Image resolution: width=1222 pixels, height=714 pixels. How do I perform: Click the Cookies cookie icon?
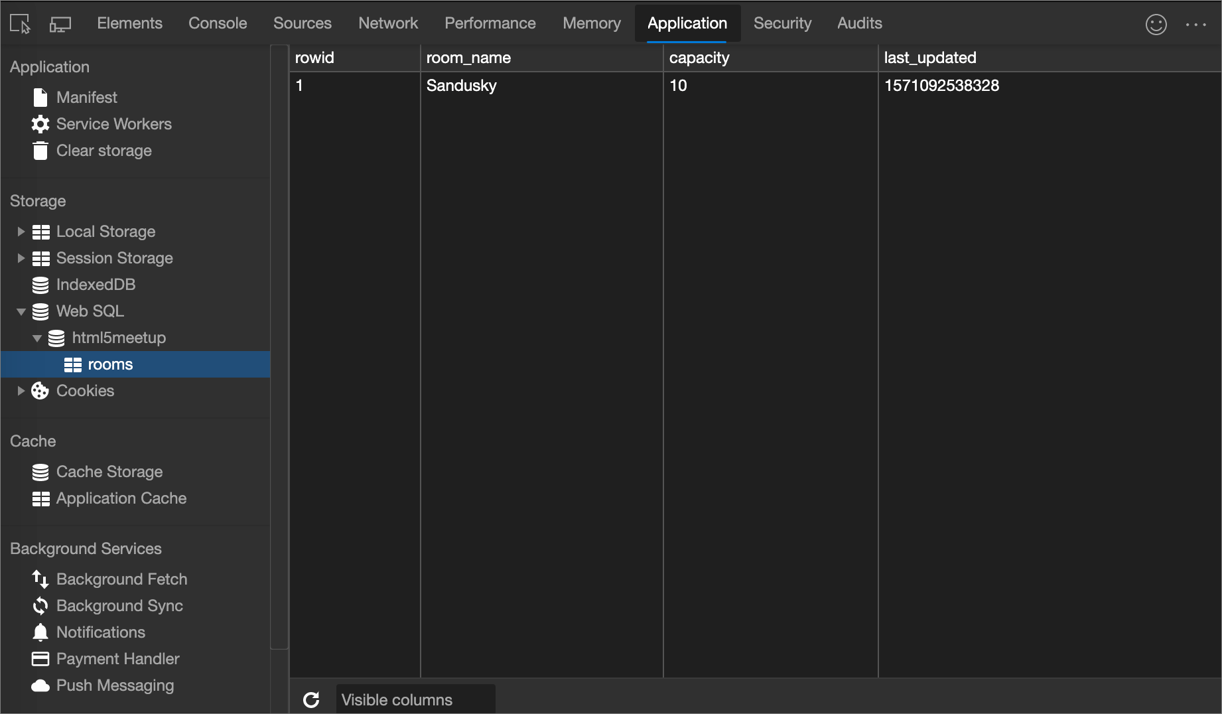coord(40,391)
